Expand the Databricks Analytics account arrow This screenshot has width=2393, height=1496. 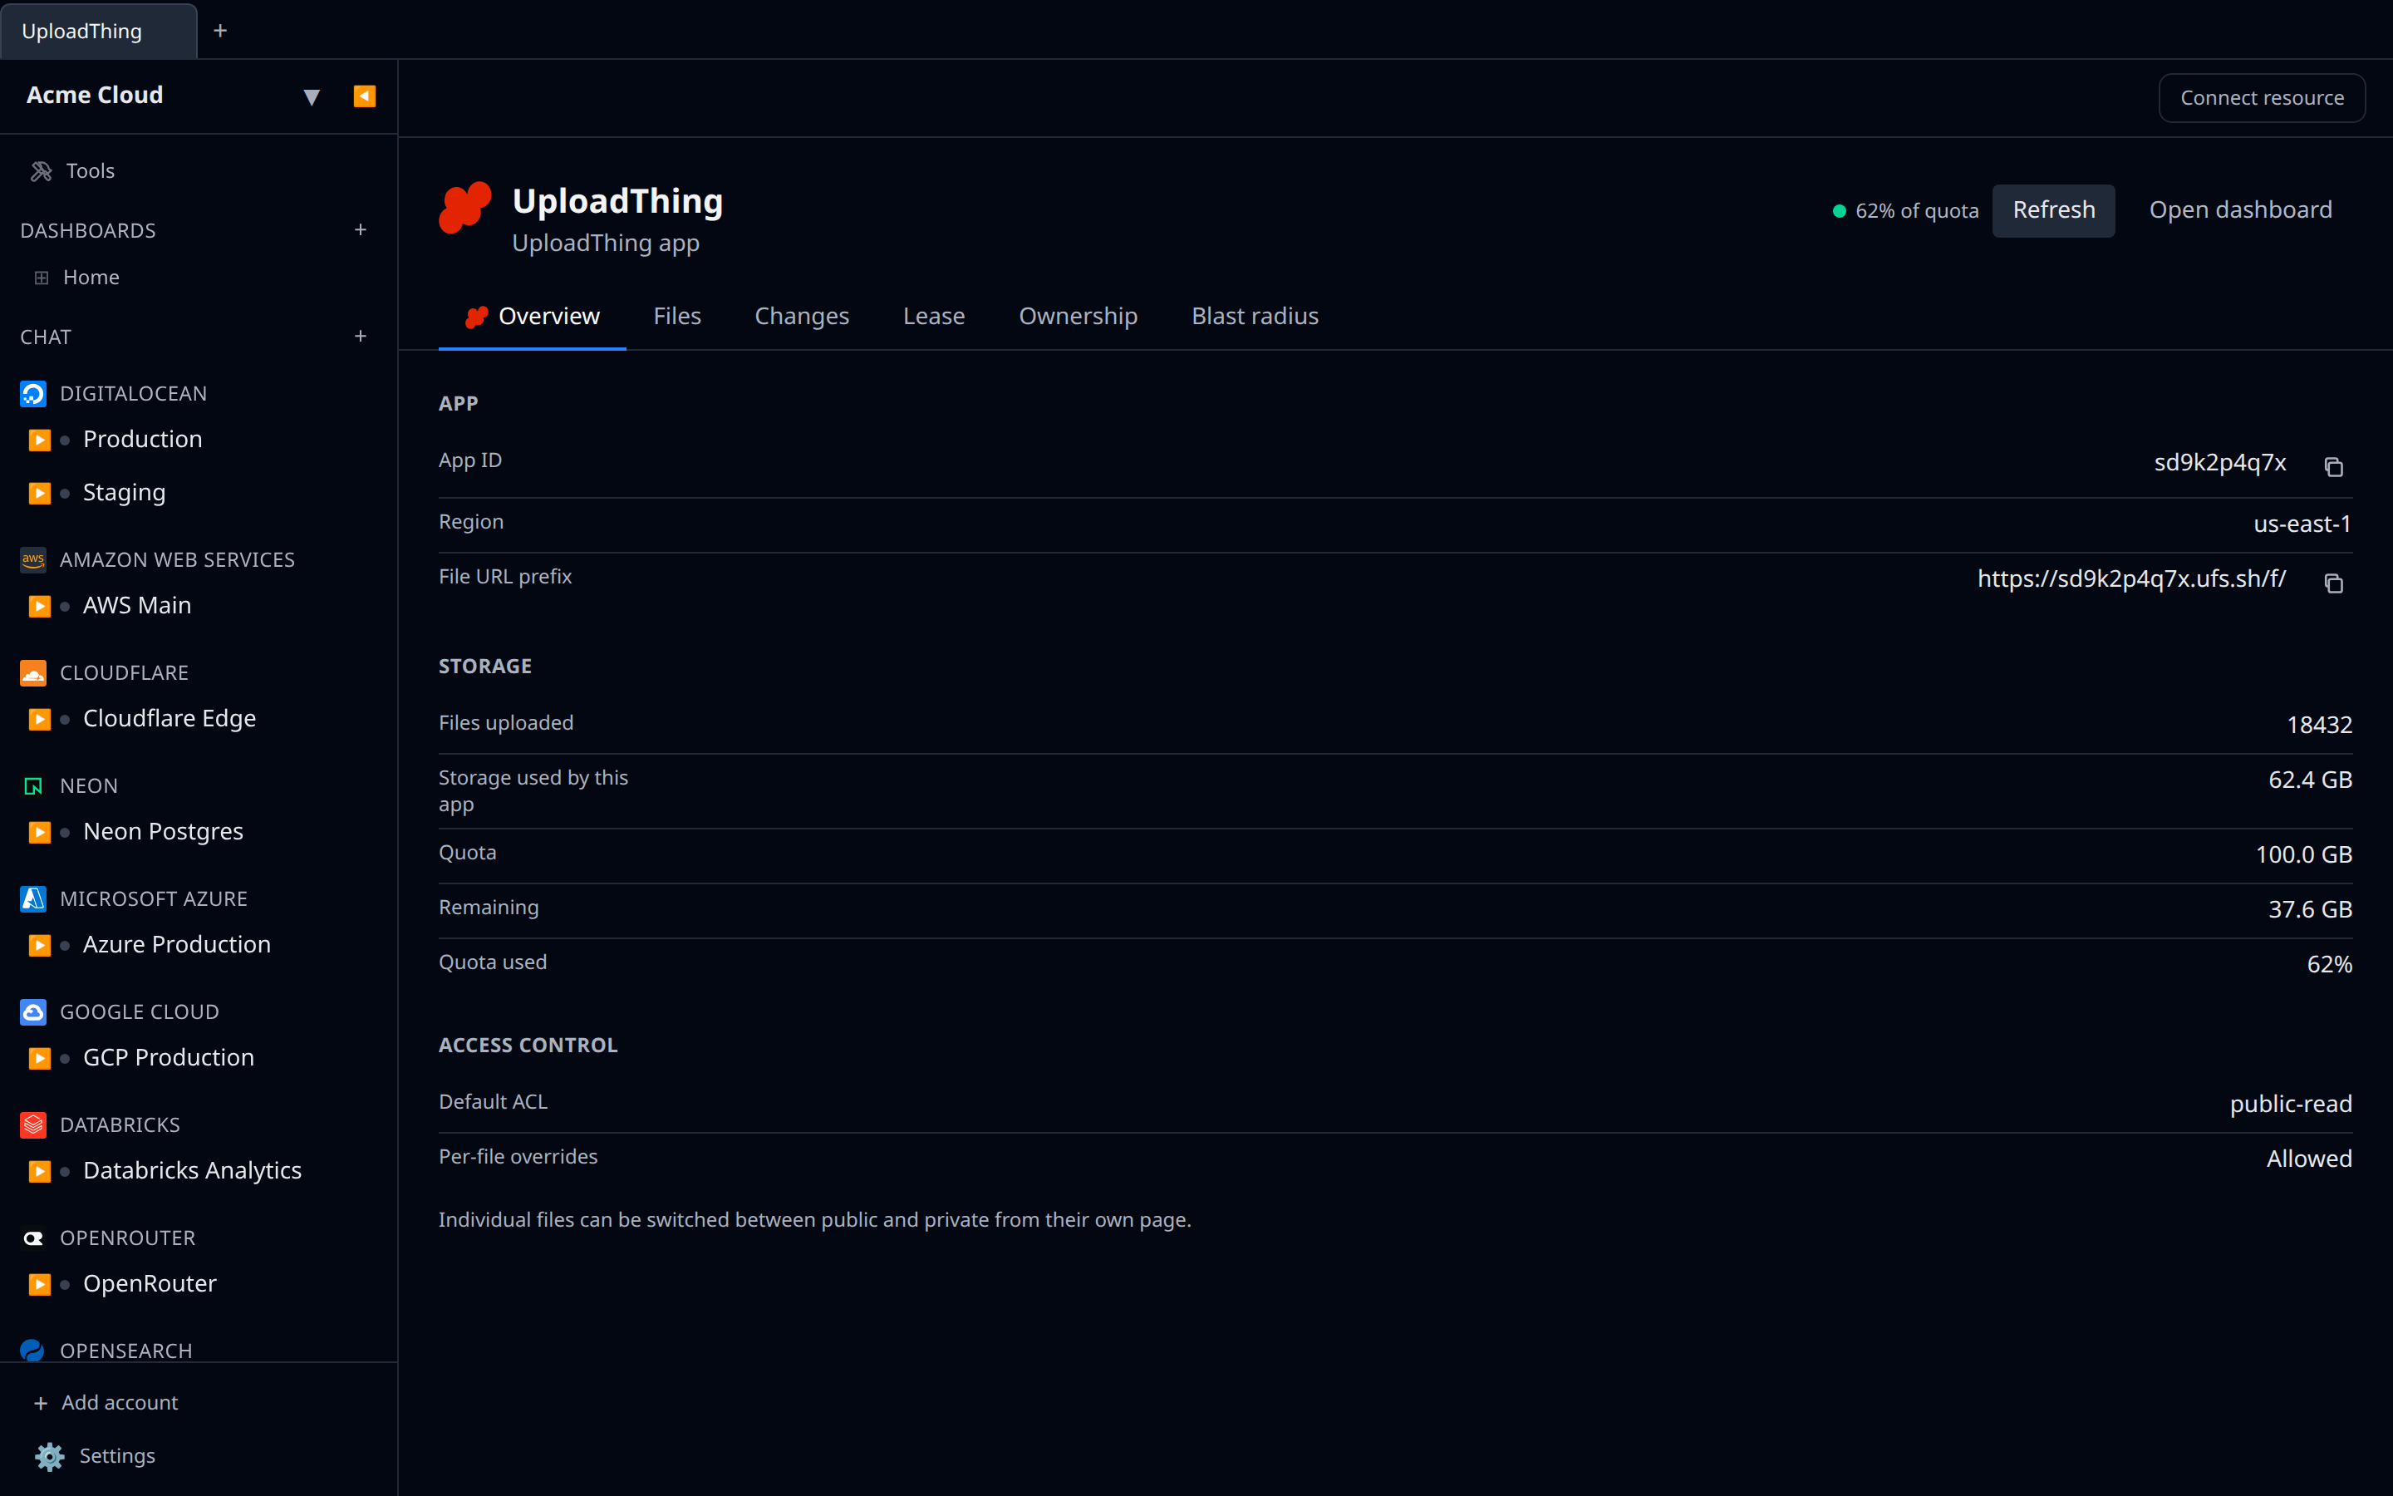click(x=40, y=1170)
